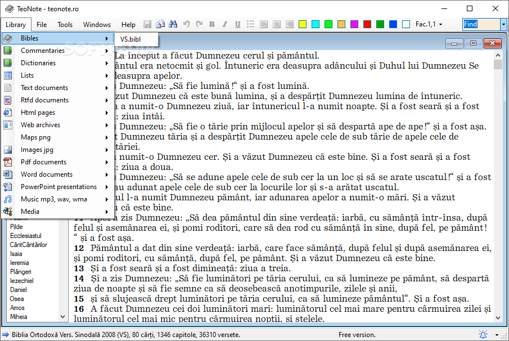Viewport: 509px width, 341px height.
Task: Align text right
Action: pyautogui.click(x=290, y=24)
